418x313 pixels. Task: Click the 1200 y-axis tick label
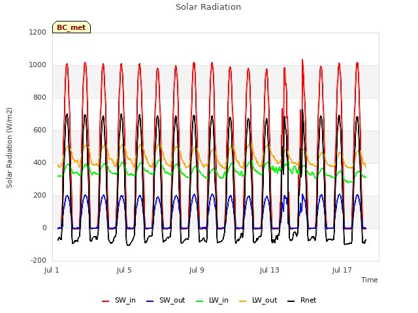(x=38, y=32)
